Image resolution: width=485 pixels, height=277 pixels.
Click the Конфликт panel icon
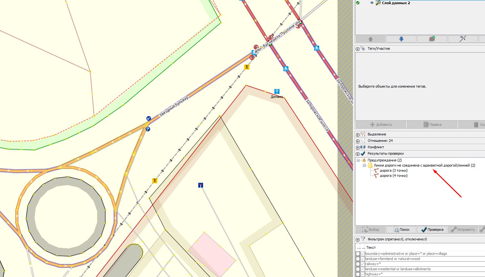point(363,147)
